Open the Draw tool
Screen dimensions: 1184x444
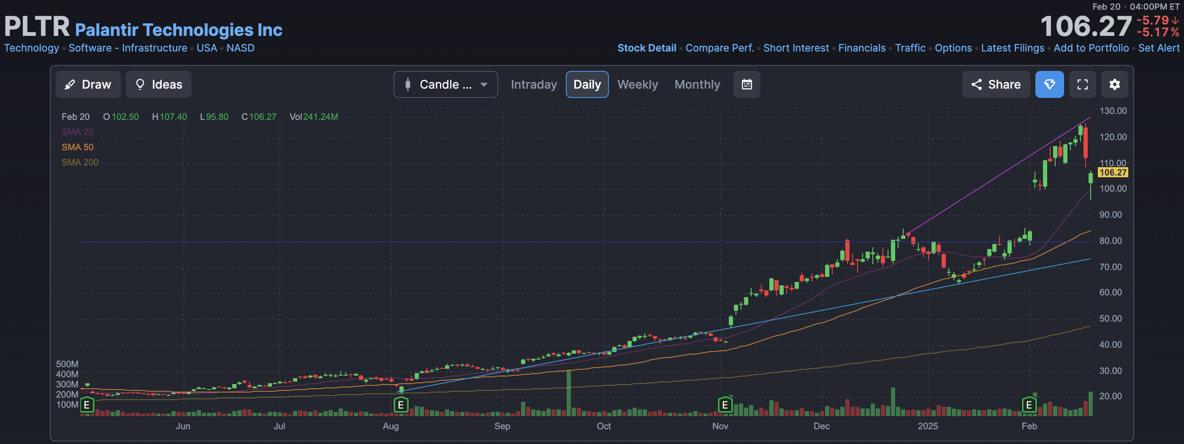click(88, 84)
